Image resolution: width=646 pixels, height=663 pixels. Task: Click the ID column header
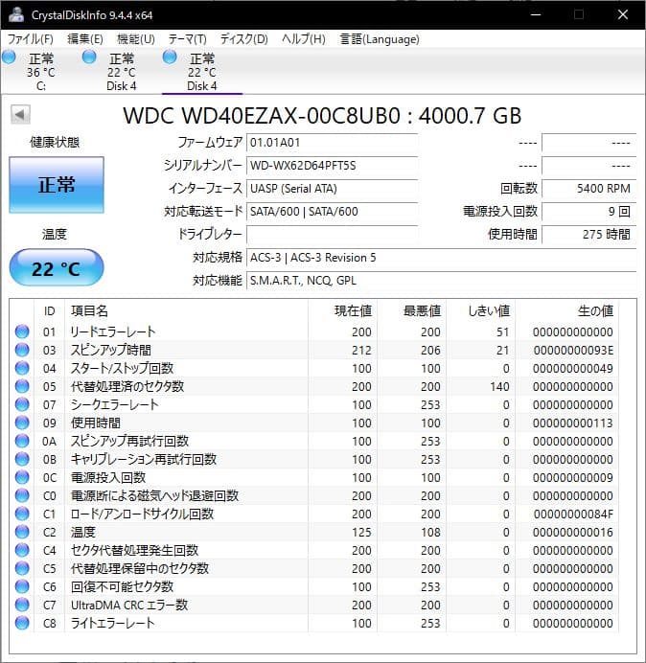pos(50,310)
